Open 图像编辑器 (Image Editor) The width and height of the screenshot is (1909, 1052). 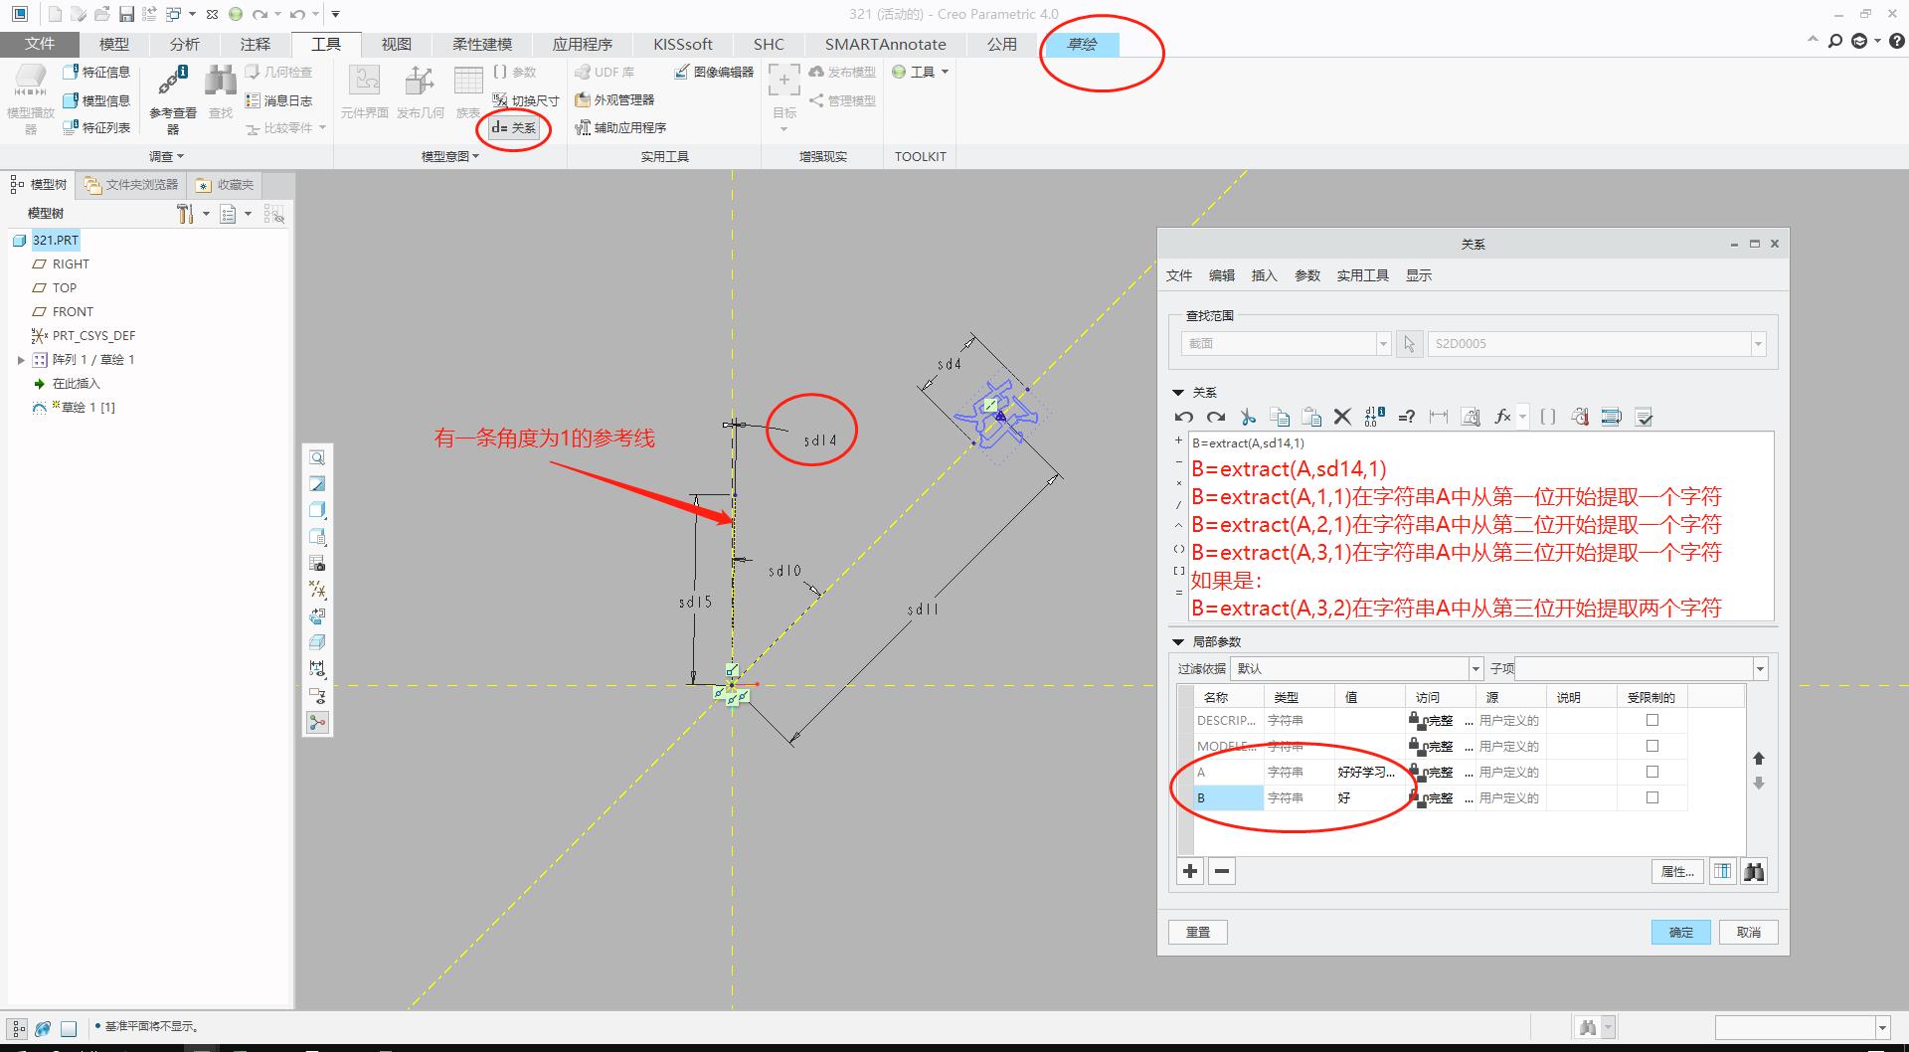(714, 72)
